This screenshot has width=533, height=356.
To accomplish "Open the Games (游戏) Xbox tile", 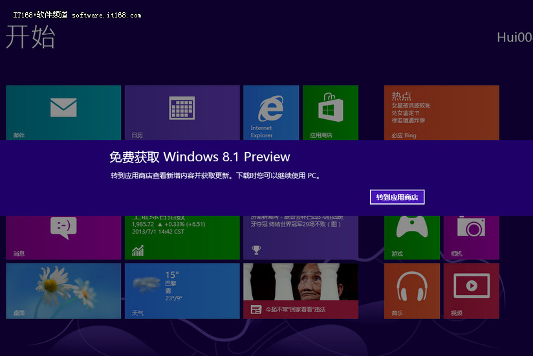I will coord(412,238).
